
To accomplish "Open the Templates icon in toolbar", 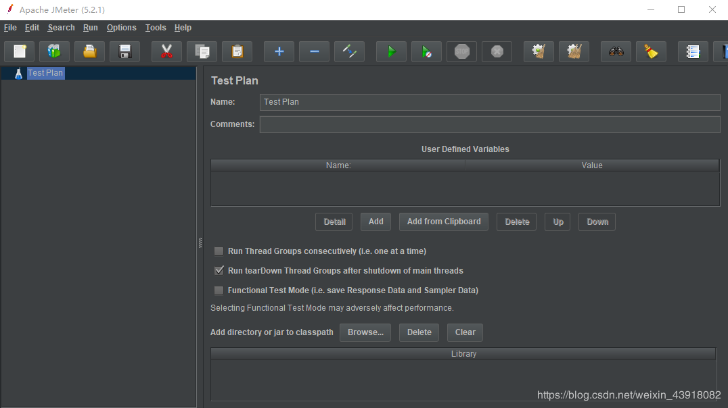I will [54, 51].
